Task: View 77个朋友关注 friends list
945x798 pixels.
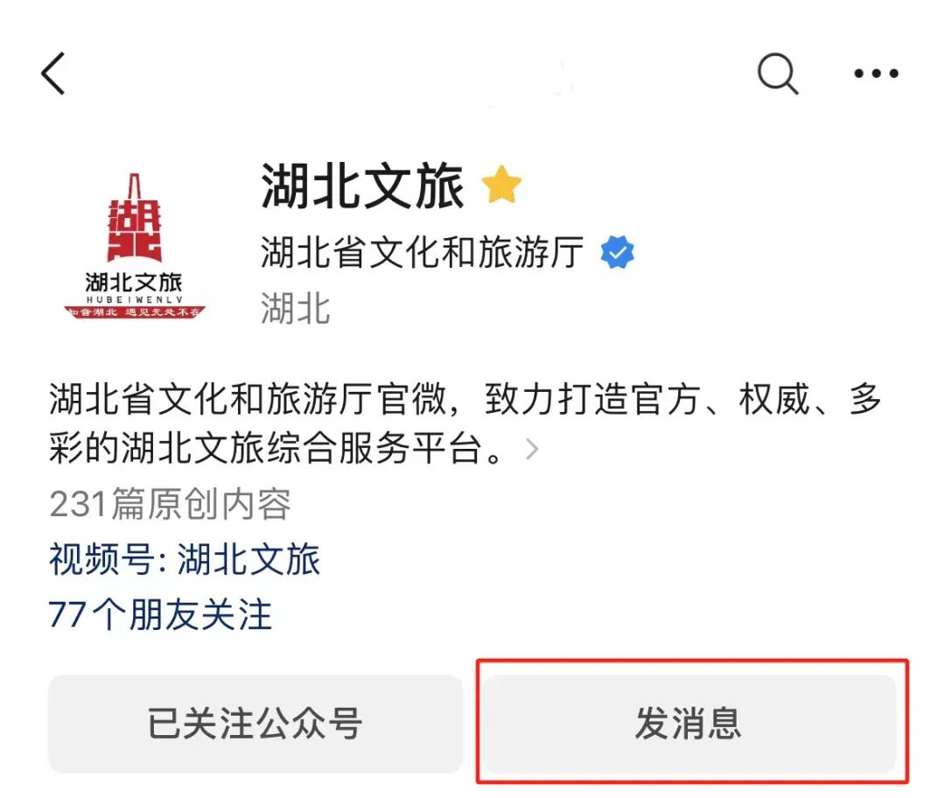Action: [160, 615]
